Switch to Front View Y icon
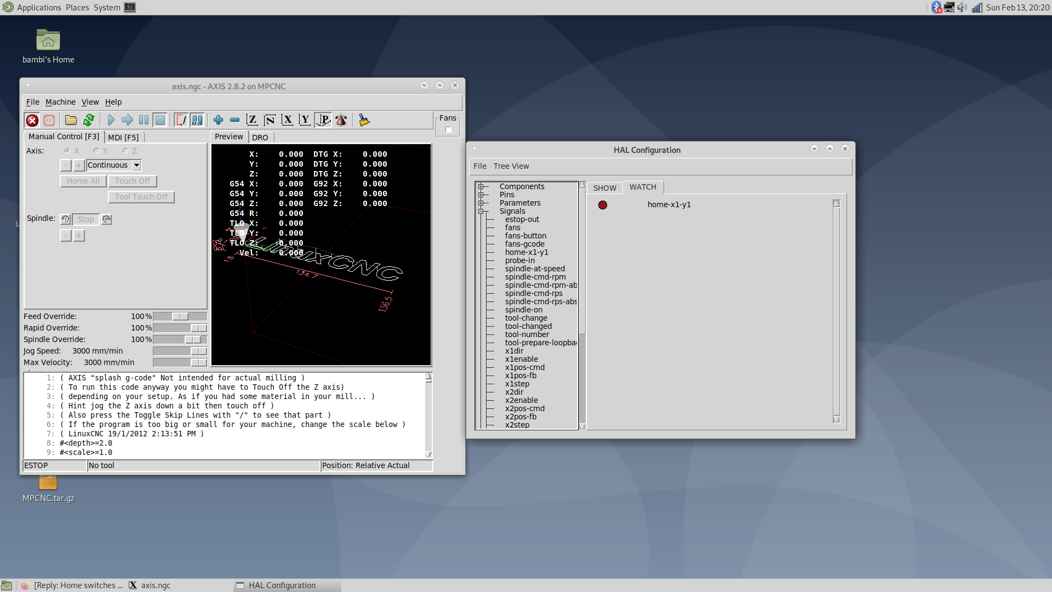This screenshot has height=592, width=1052. [305, 120]
